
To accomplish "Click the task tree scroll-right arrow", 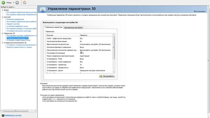I will click(35, 111).
